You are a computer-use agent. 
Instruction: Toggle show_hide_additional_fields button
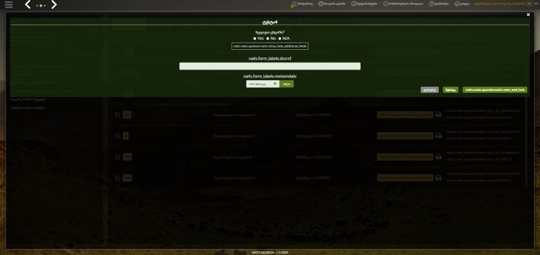270,46
